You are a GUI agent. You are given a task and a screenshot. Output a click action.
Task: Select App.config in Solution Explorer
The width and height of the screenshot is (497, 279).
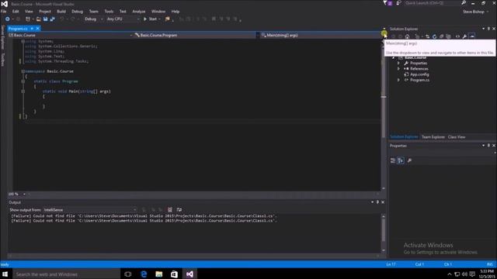419,74
